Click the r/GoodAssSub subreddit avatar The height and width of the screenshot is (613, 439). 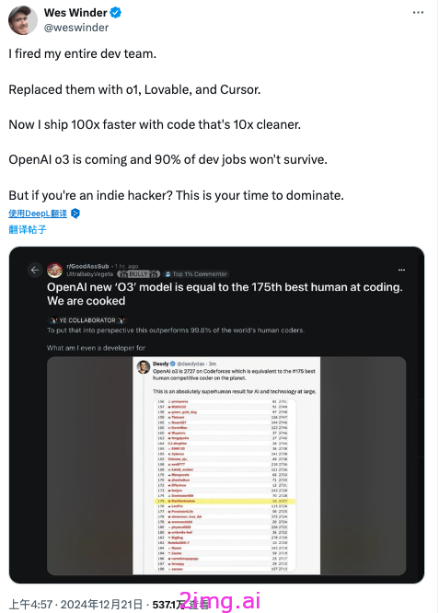[54, 270]
